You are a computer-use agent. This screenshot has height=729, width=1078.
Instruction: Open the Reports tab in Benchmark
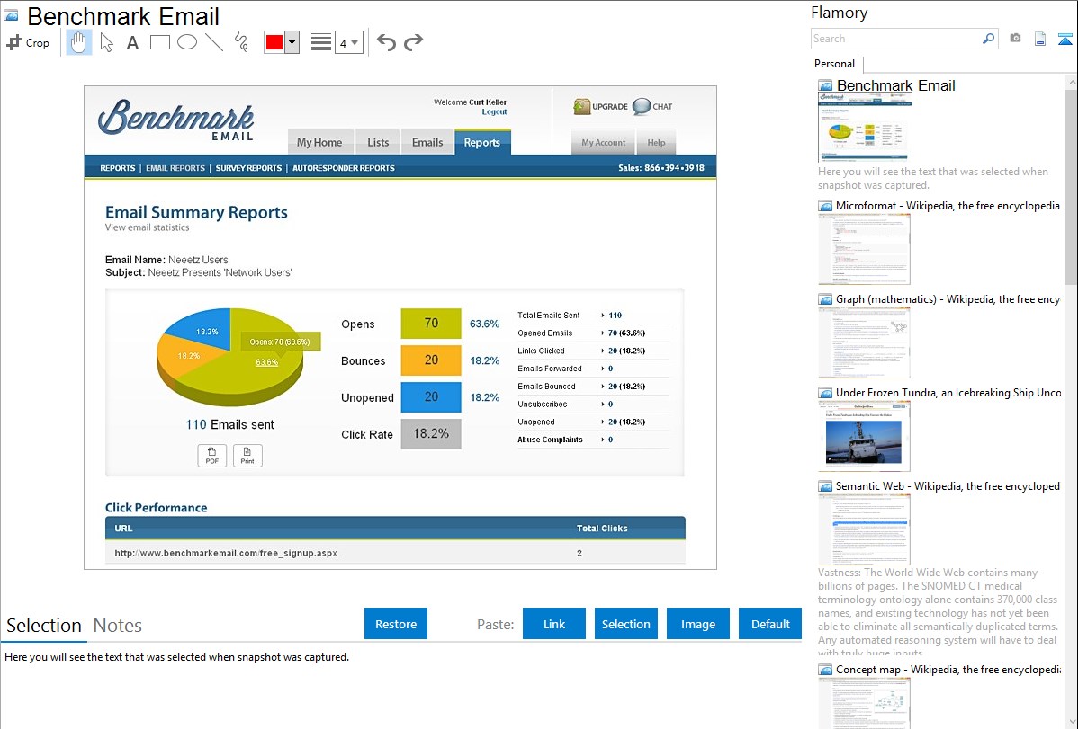(482, 142)
